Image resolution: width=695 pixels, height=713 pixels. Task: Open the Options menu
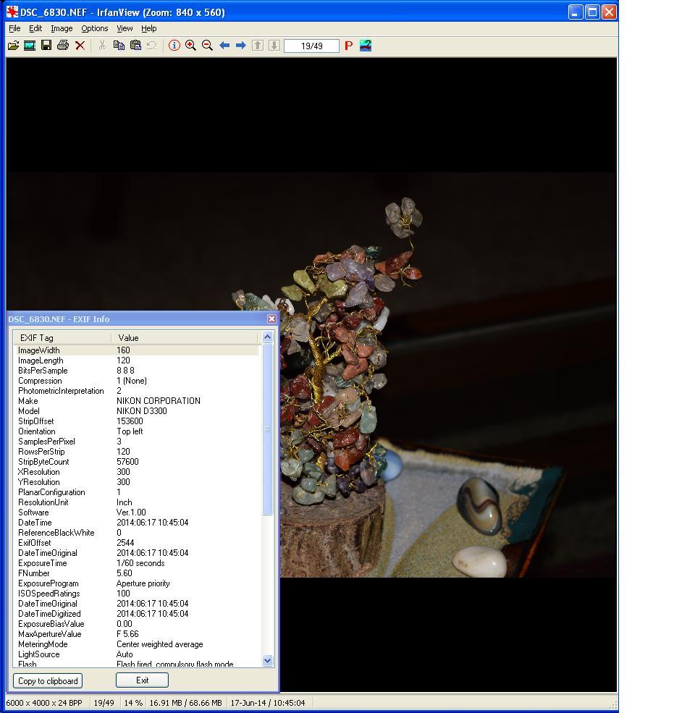click(94, 28)
